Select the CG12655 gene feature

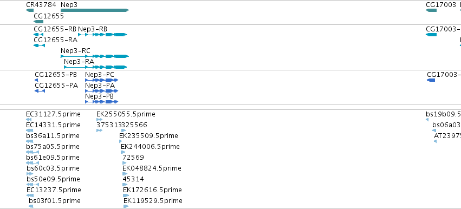tap(38, 22)
